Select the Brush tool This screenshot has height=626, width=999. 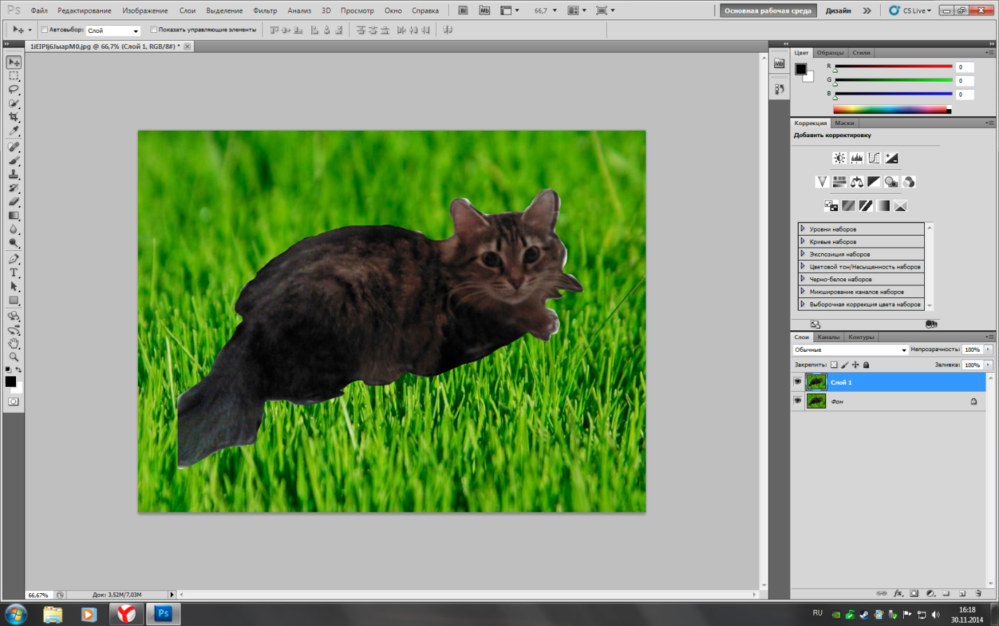pos(13,161)
